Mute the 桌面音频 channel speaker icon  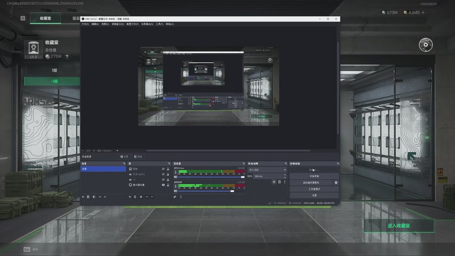pyautogui.click(x=176, y=191)
